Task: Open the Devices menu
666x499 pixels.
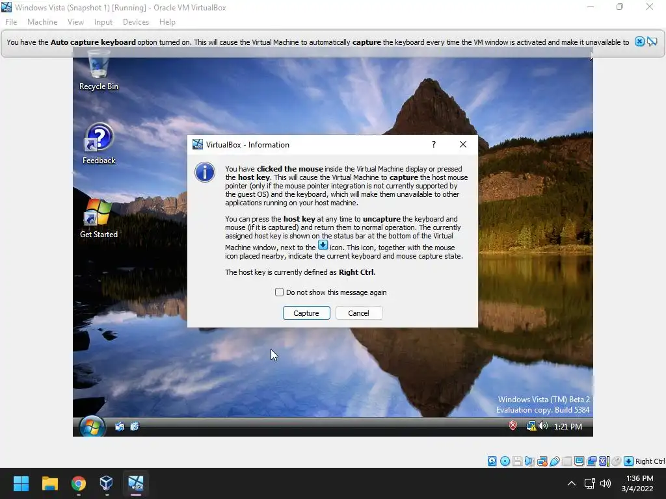Action: pos(136,21)
